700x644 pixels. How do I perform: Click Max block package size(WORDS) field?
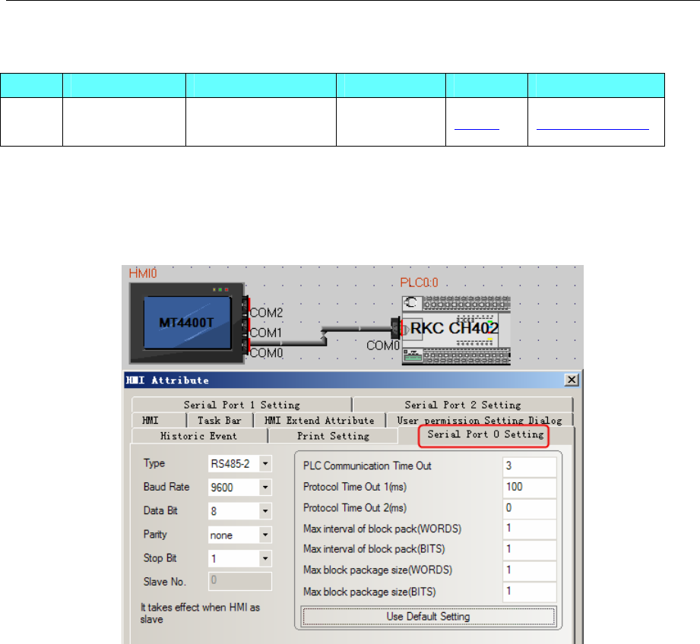point(530,570)
